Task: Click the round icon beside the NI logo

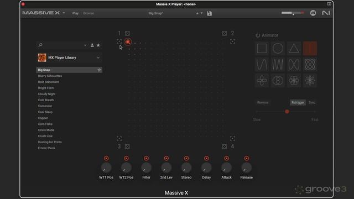Action: [x=313, y=13]
